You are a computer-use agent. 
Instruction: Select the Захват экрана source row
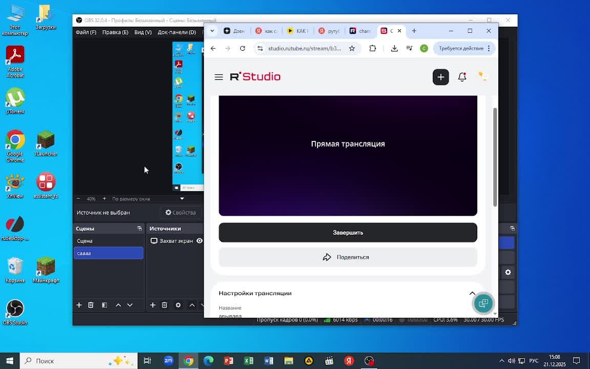[x=175, y=241]
